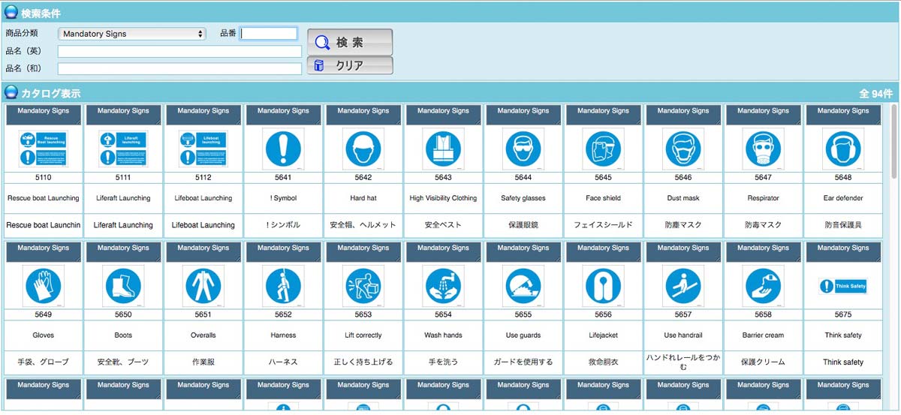Select the Wash hands sign icon
901x415 pixels.
point(443,286)
